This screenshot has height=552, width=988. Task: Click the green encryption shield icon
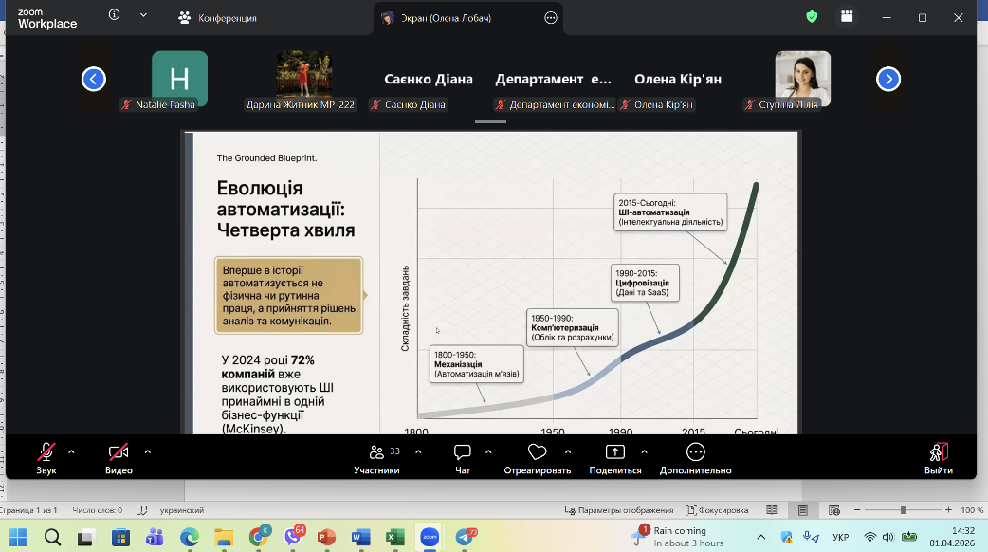[x=812, y=17]
